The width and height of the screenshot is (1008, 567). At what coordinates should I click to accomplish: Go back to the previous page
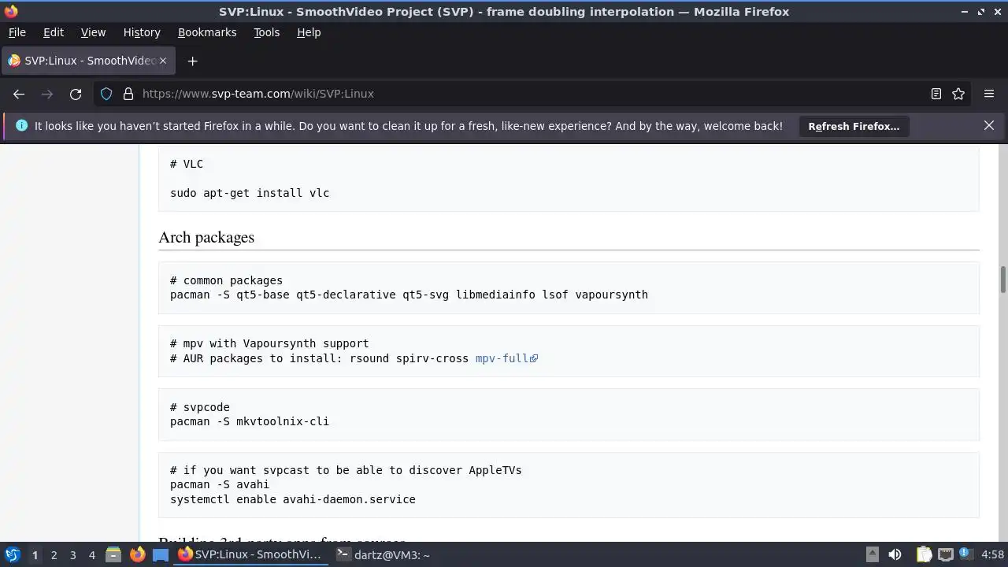pos(19,94)
